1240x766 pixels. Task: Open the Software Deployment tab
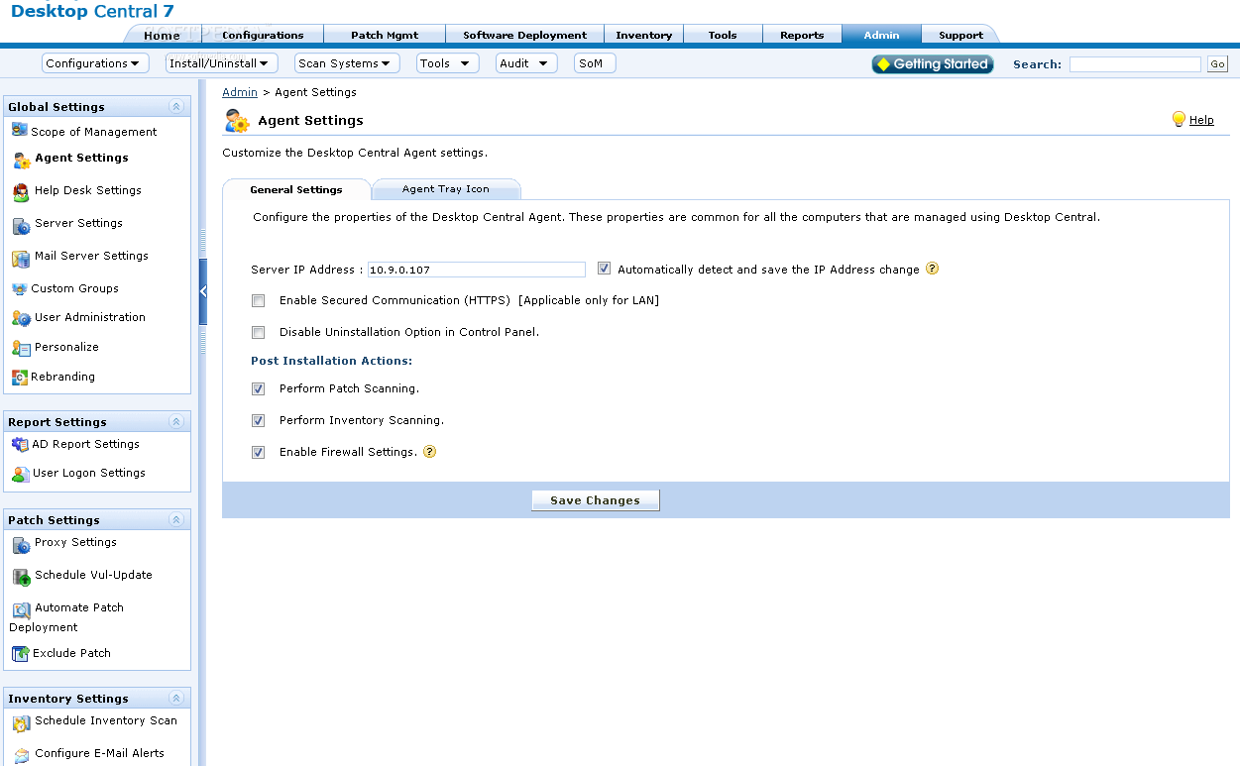pos(524,35)
